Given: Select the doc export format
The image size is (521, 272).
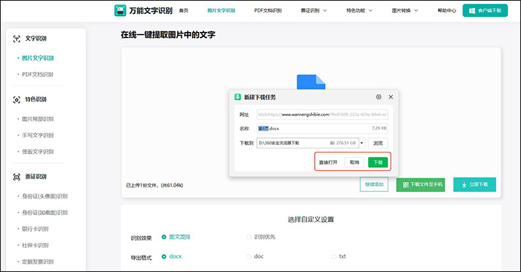Looking at the screenshot, I should [255, 257].
